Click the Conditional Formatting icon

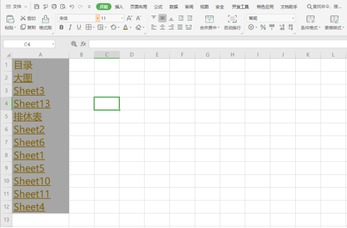click(310, 19)
